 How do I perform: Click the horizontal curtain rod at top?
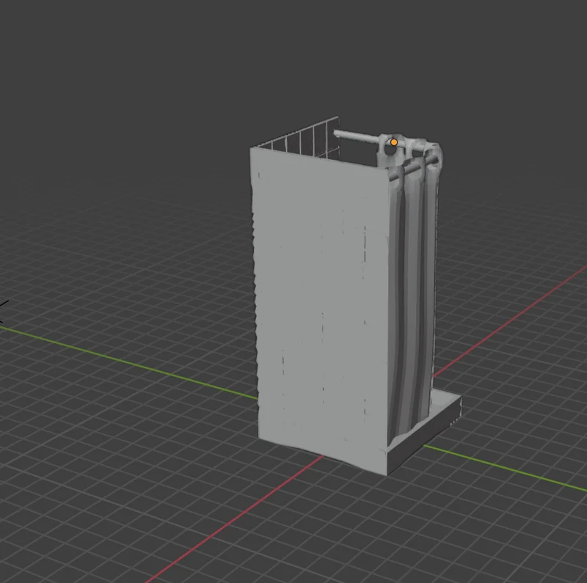click(x=356, y=137)
